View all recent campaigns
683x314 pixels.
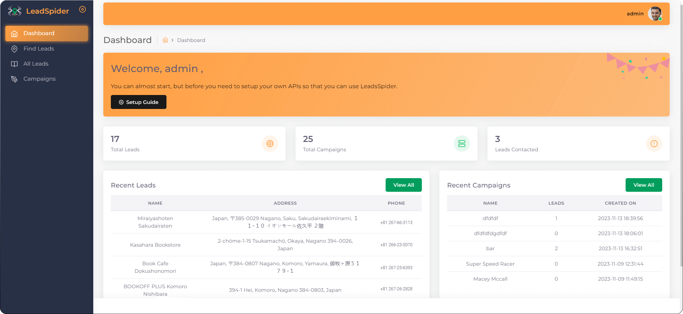[644, 185]
